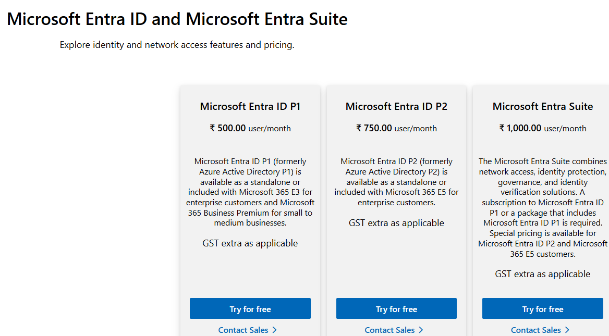This screenshot has width=609, height=336.
Task: Click Try for free for Microsoft Entra Suite
Action: coord(542,308)
